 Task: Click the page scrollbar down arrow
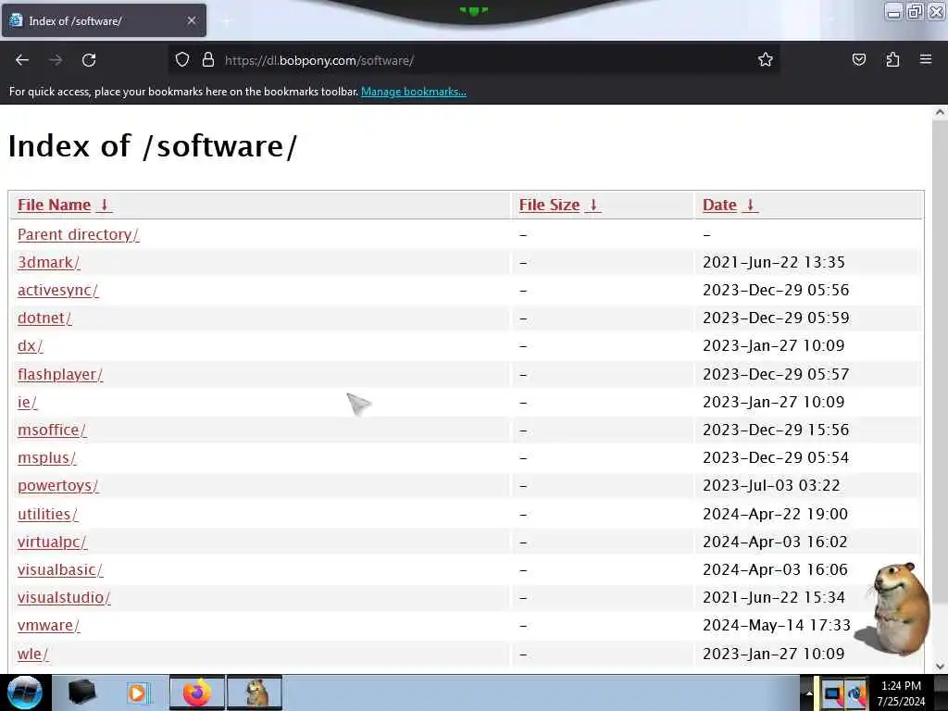(x=940, y=666)
